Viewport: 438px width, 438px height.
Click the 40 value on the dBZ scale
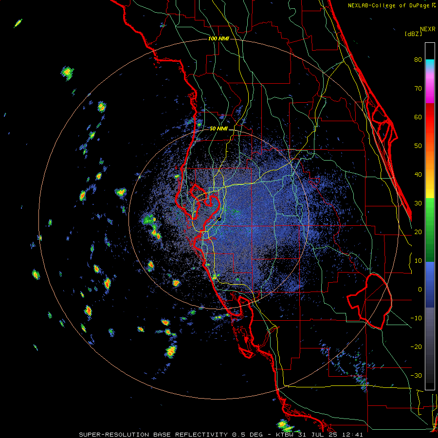pos(418,175)
